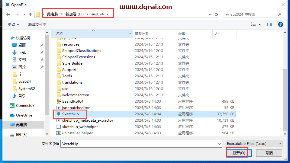Viewport: 290px width, 163px height.
Task: Sort by 类型 column header
Action: [194, 34]
